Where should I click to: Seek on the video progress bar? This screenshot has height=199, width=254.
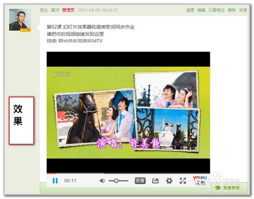129,173
